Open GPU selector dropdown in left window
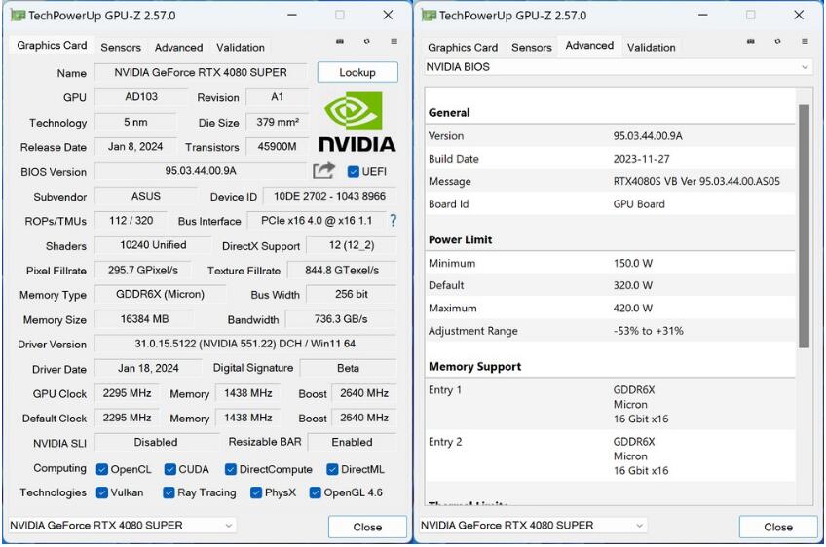 coord(122,526)
